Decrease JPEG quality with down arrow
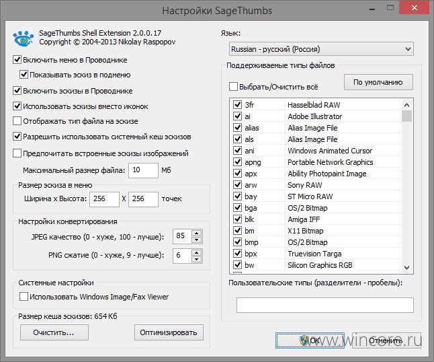Image resolution: width=434 pixels, height=362 pixels. [x=197, y=240]
